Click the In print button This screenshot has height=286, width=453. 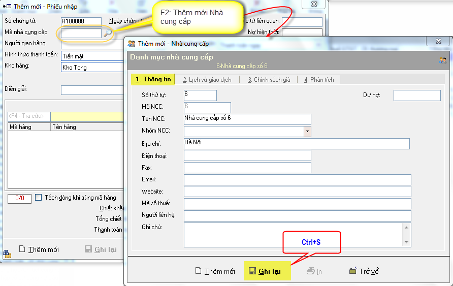tap(314, 271)
